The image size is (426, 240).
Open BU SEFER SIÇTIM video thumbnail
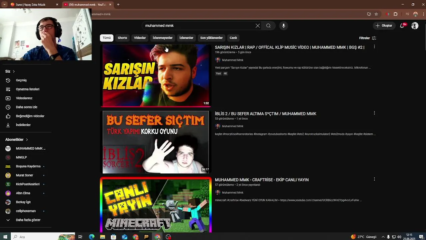(x=156, y=142)
